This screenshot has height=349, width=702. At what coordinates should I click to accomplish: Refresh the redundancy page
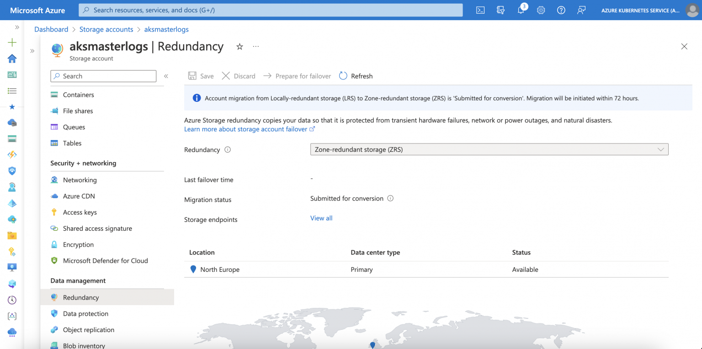[x=356, y=76]
